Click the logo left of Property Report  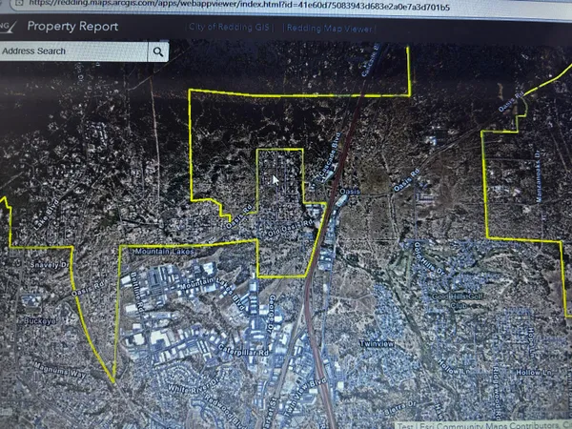point(8,27)
